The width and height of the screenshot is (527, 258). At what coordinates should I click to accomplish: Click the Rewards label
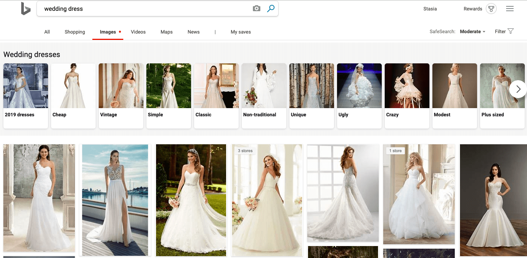tap(473, 9)
